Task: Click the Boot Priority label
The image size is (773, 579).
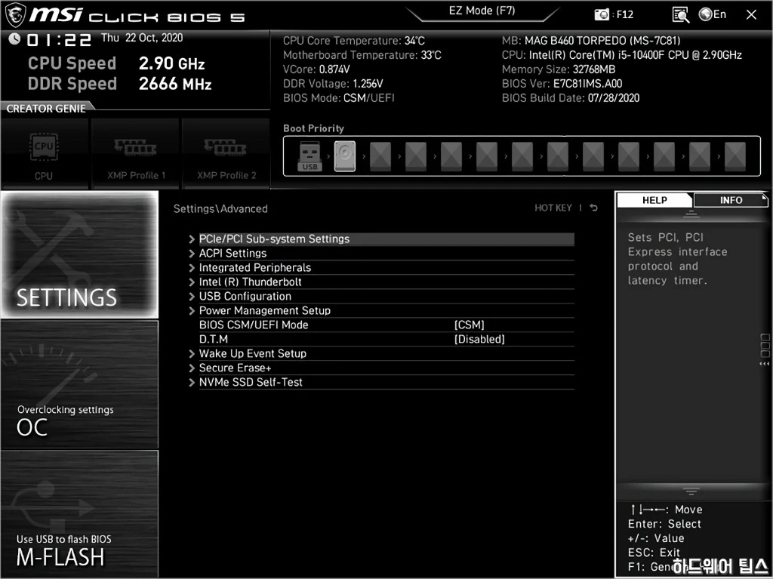Action: click(313, 128)
